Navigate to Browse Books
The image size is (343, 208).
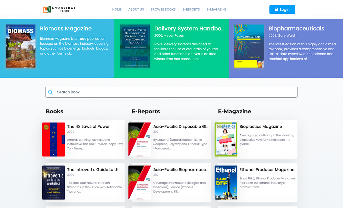(x=163, y=9)
